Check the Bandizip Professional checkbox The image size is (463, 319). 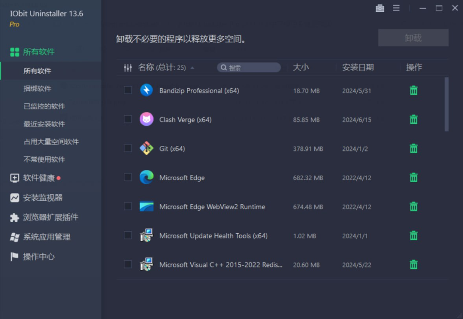[128, 90]
